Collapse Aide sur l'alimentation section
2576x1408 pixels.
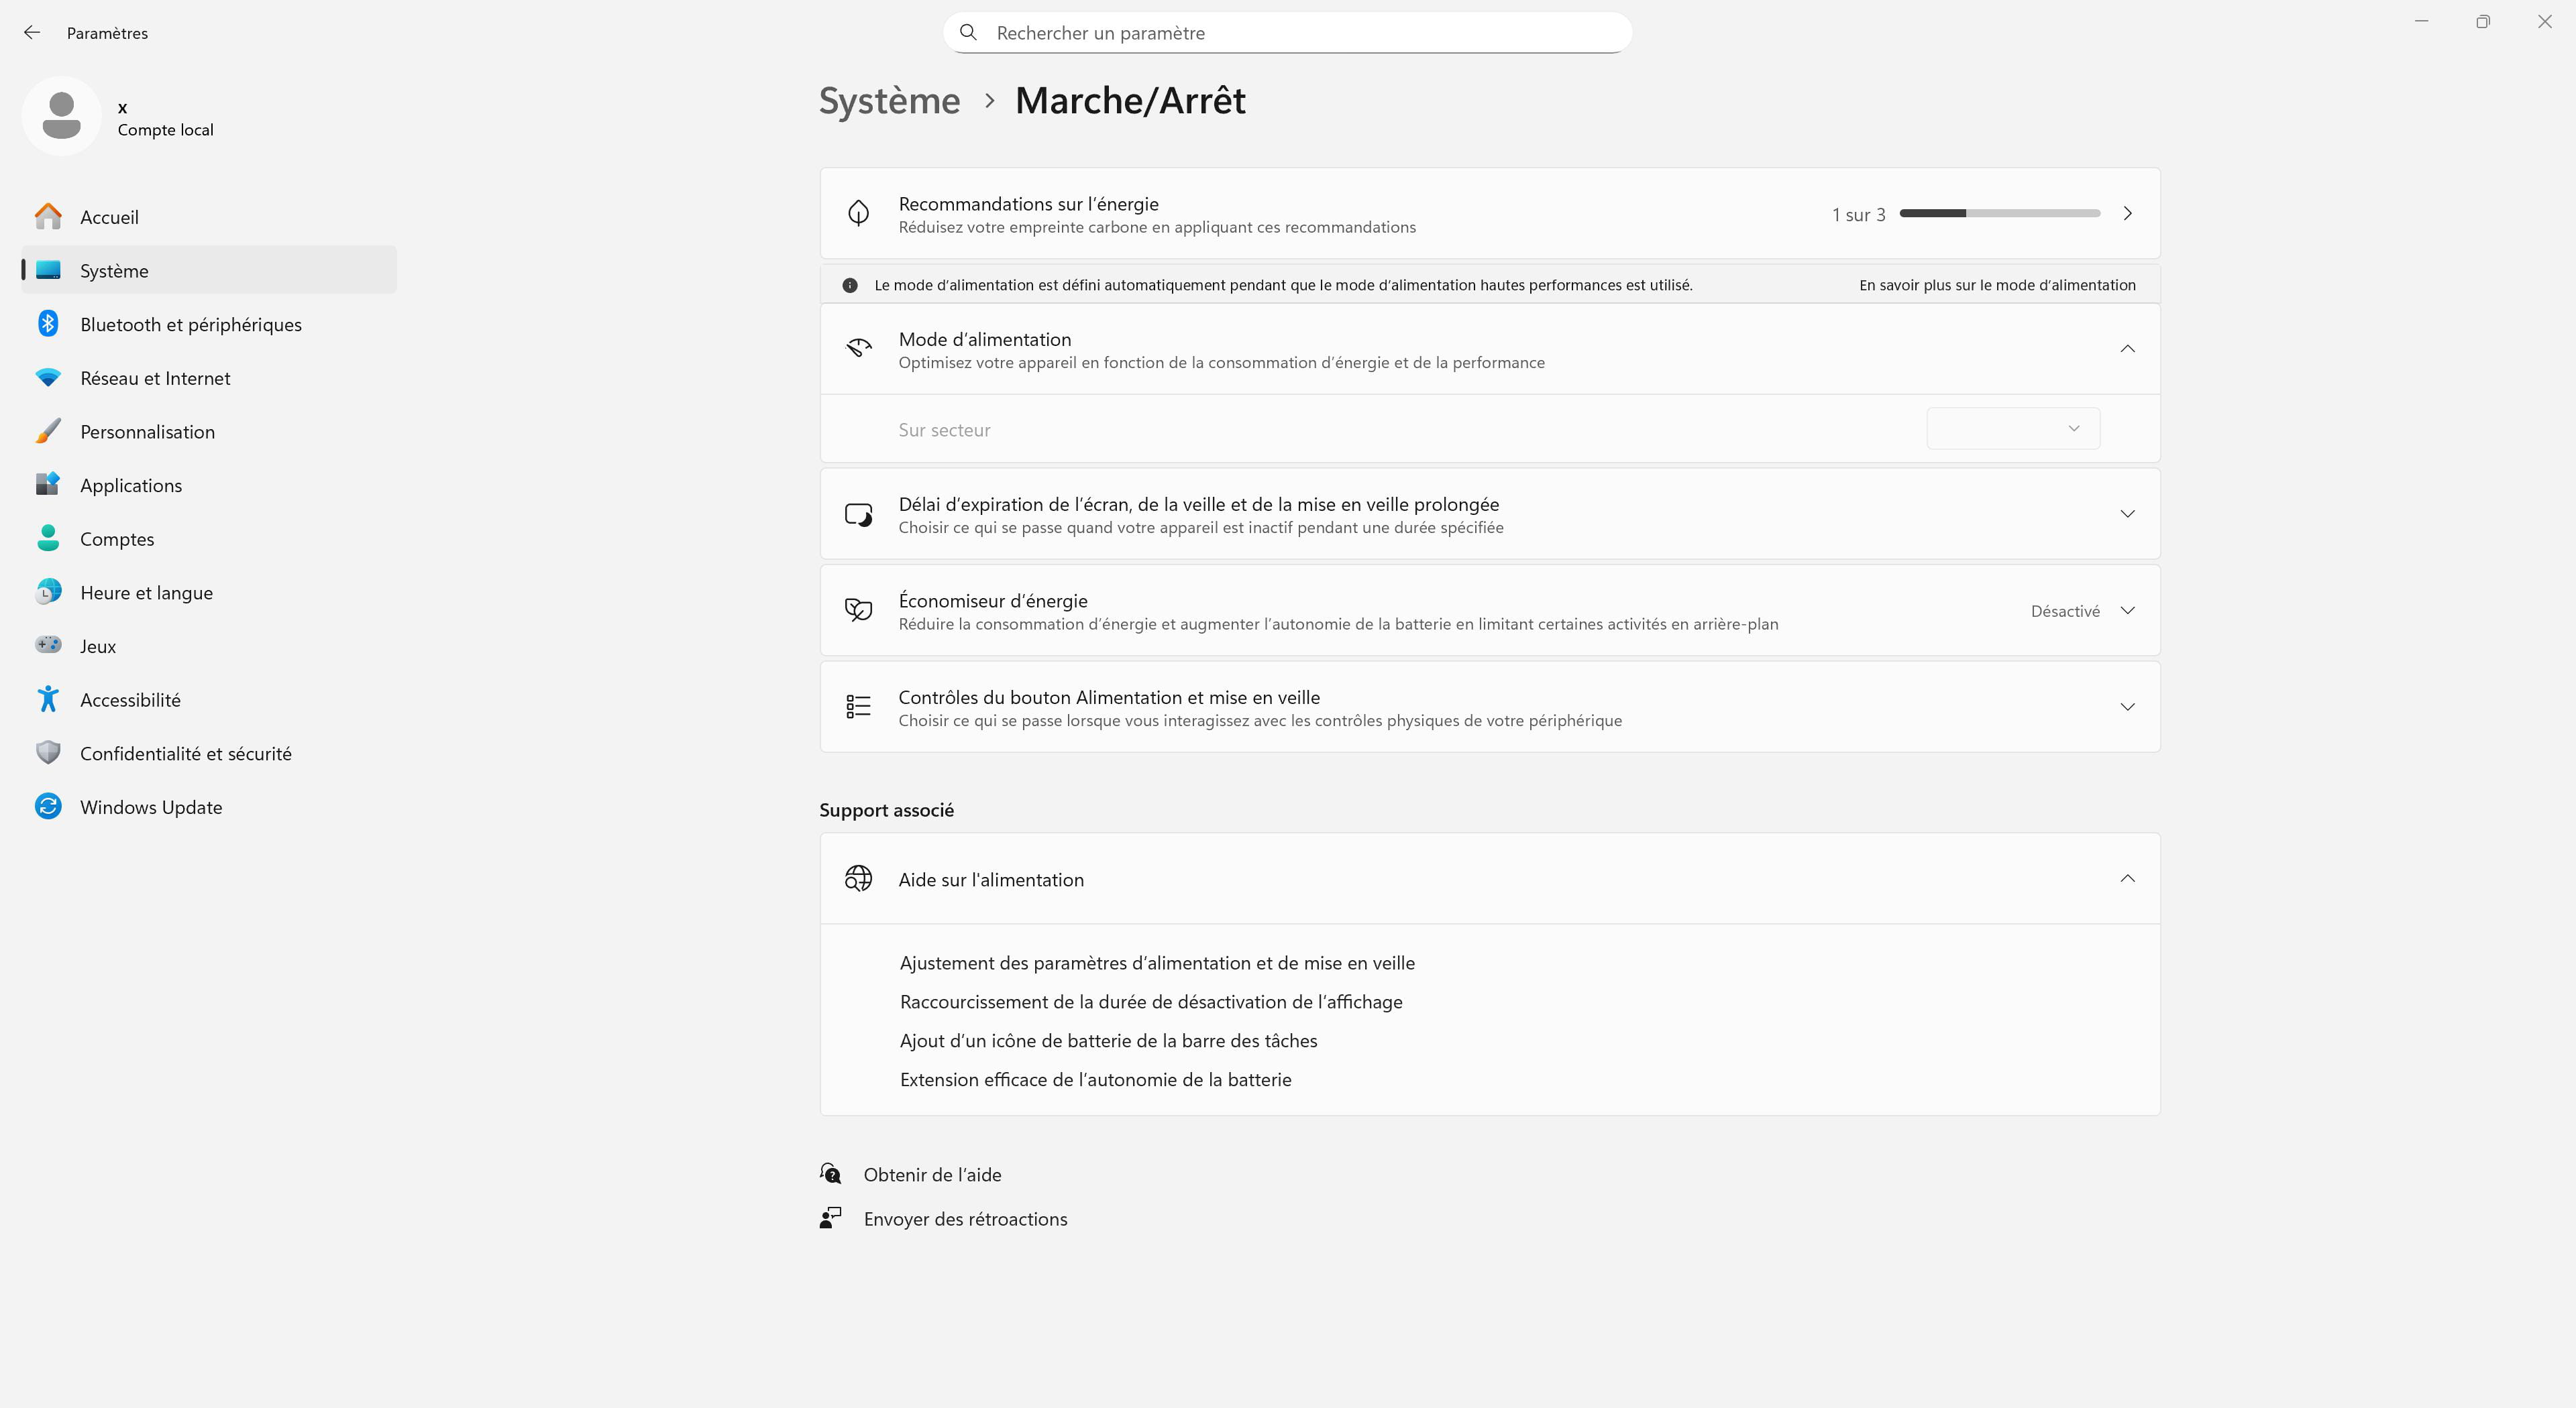(x=2127, y=878)
